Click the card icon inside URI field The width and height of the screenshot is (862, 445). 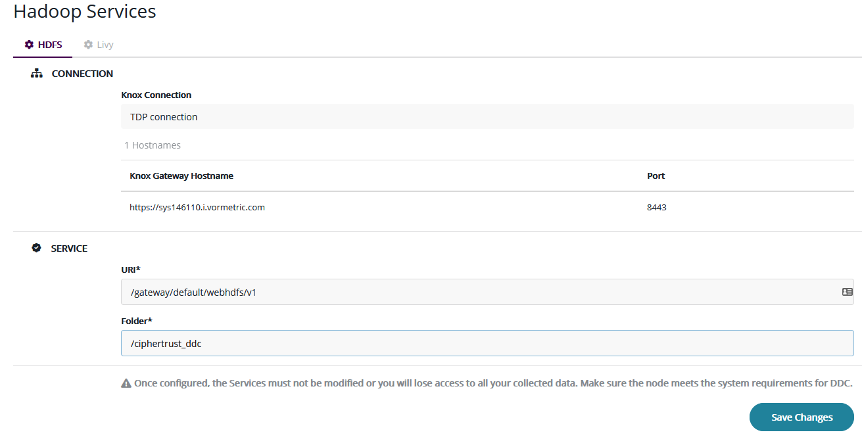(848, 292)
